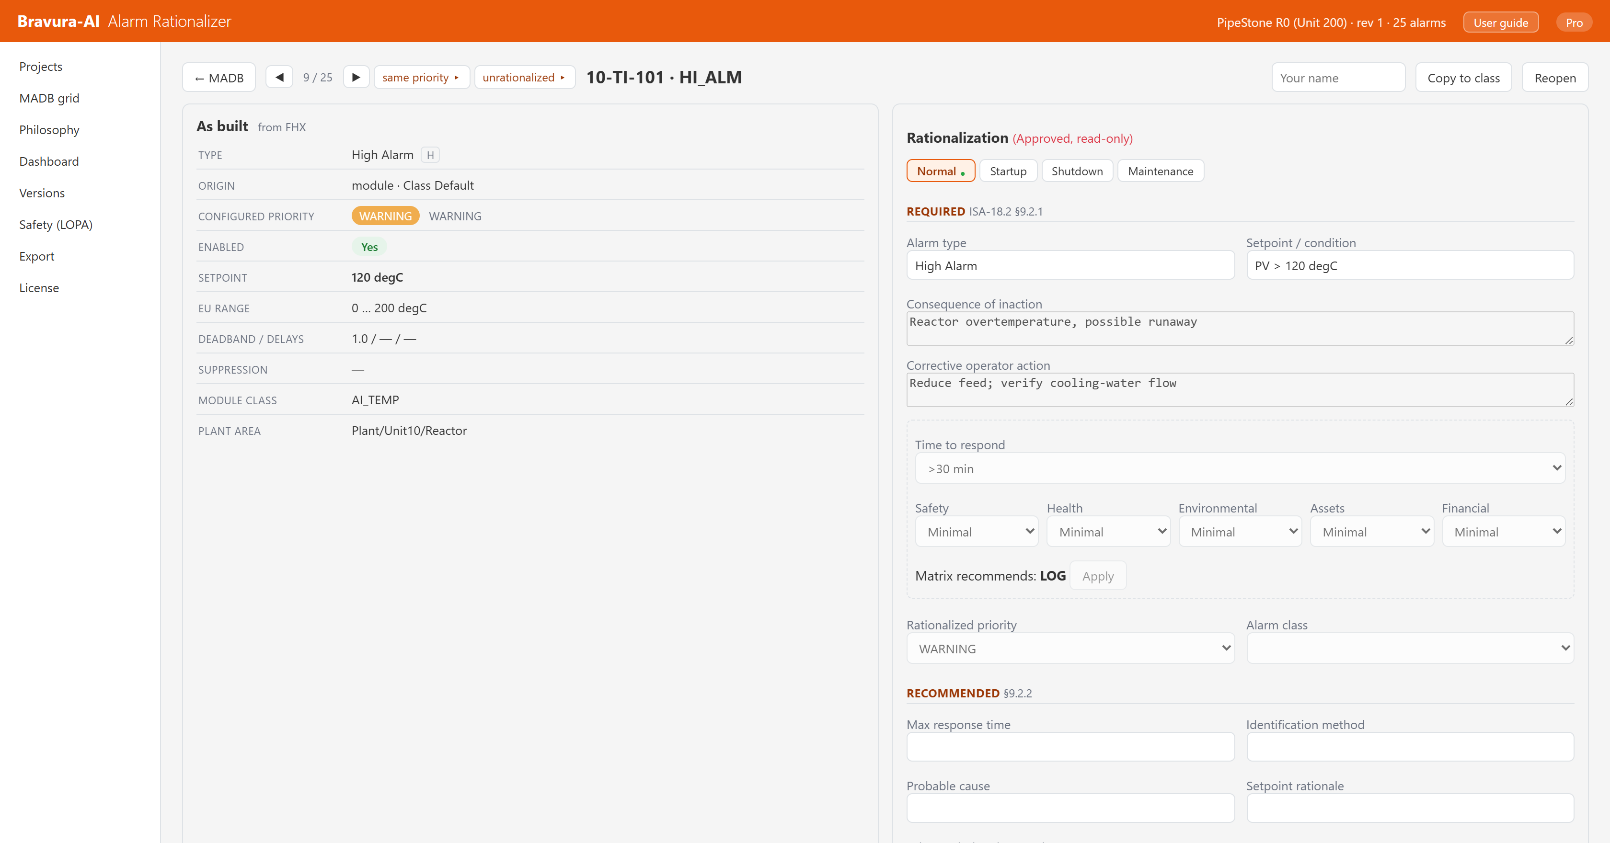
Task: Click Copy to class button
Action: point(1463,78)
